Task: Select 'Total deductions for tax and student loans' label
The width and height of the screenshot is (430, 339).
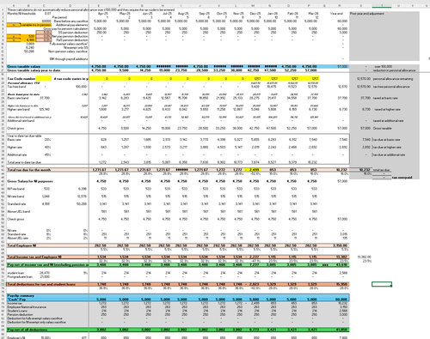Action: click(41, 284)
